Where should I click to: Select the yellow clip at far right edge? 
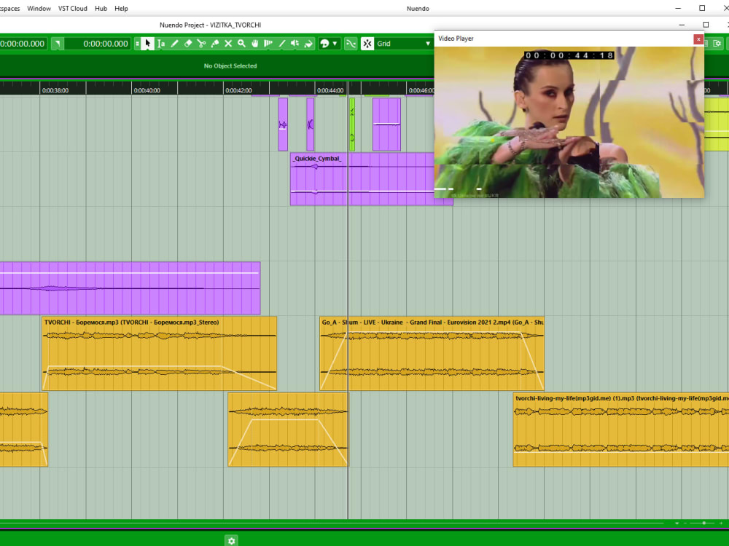[717, 124]
